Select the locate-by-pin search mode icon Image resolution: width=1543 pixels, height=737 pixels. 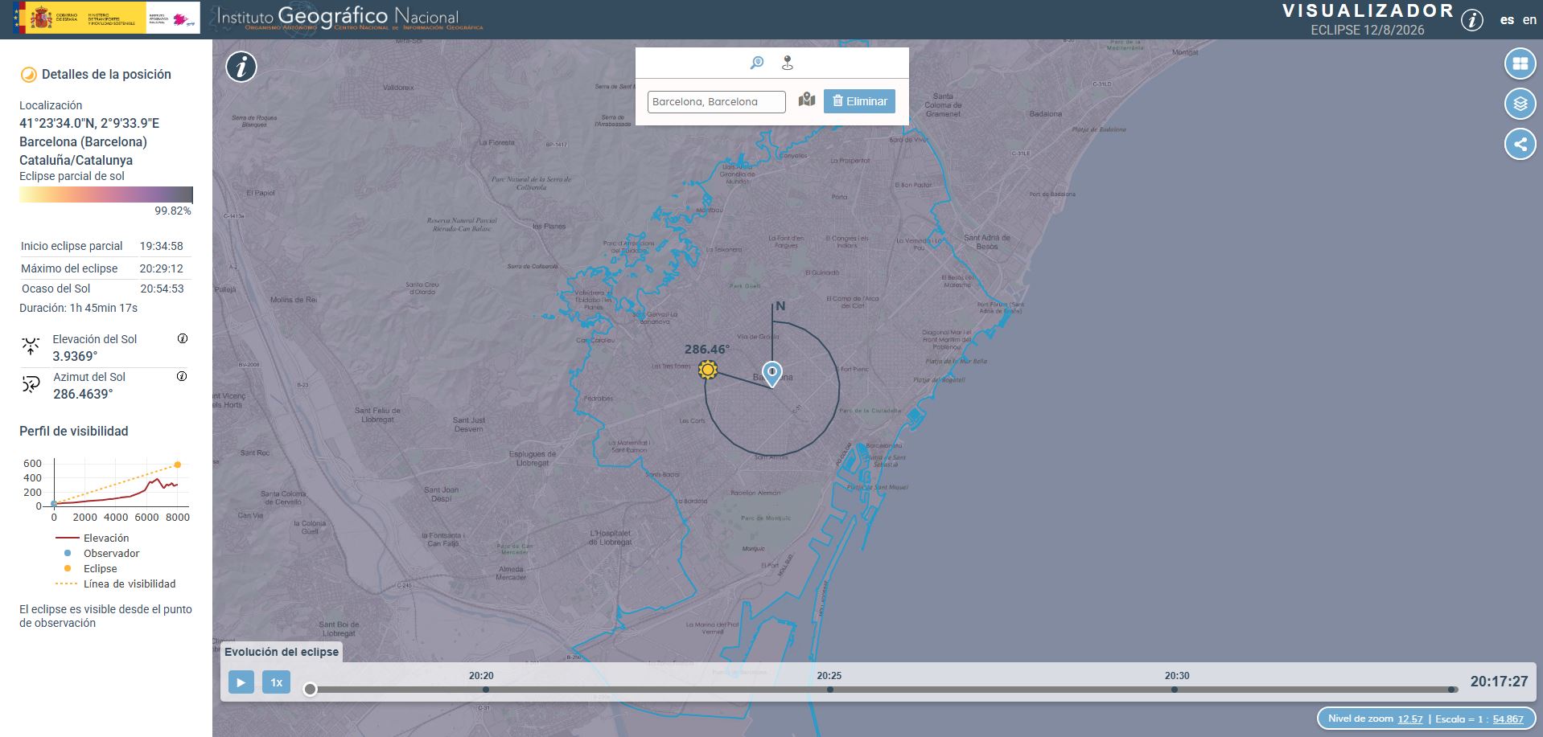(x=788, y=63)
